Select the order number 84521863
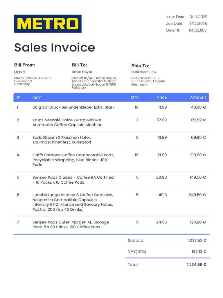The height and width of the screenshot is (298, 223). point(198,30)
